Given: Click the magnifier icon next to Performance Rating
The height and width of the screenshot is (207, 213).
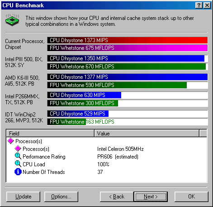Looking at the screenshot, I should click(x=18, y=156).
